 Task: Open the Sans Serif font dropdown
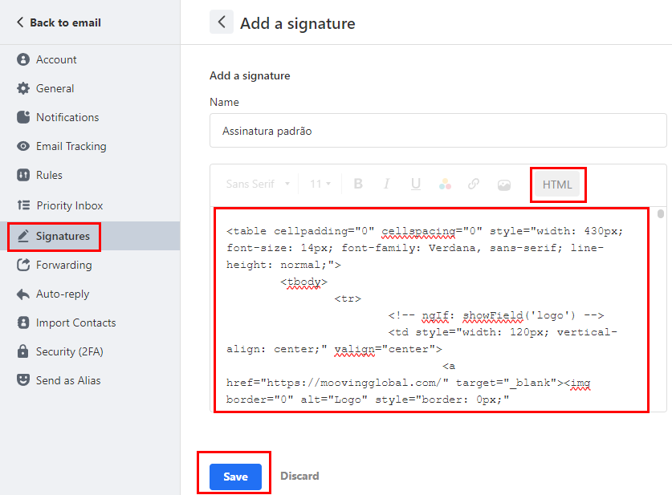(258, 185)
